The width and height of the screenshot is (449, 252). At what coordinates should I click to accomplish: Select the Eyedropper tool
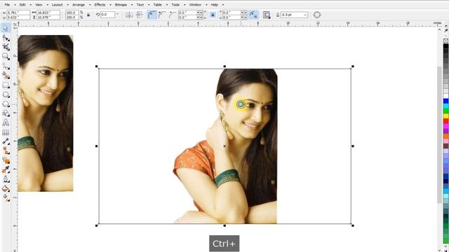6,169
